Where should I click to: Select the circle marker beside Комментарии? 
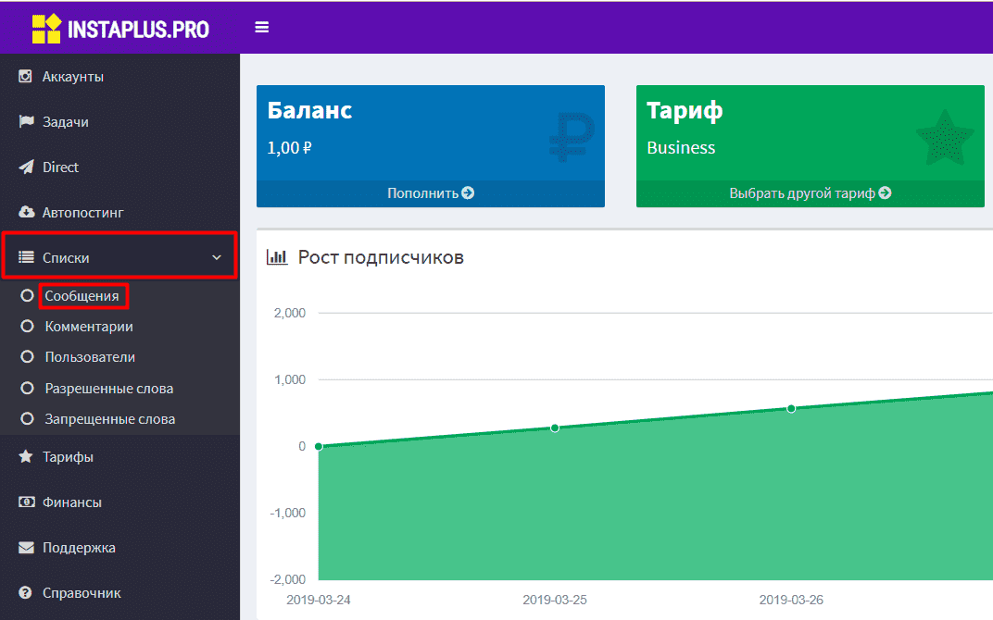coord(27,326)
